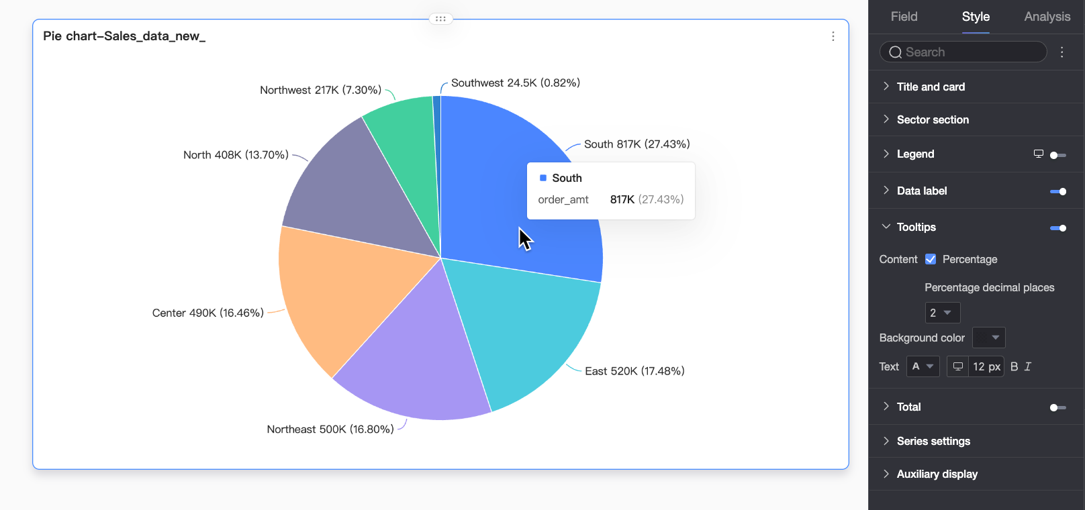Disable the Data label switch
Image resolution: width=1085 pixels, height=510 pixels.
pyautogui.click(x=1058, y=191)
